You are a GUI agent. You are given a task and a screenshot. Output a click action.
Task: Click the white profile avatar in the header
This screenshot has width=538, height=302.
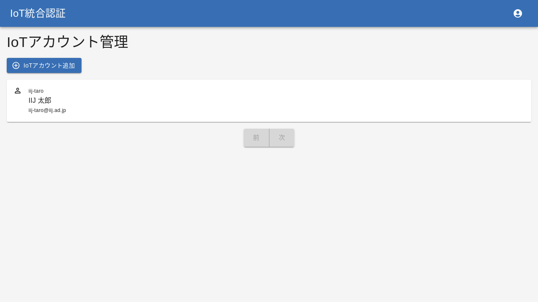pyautogui.click(x=518, y=13)
